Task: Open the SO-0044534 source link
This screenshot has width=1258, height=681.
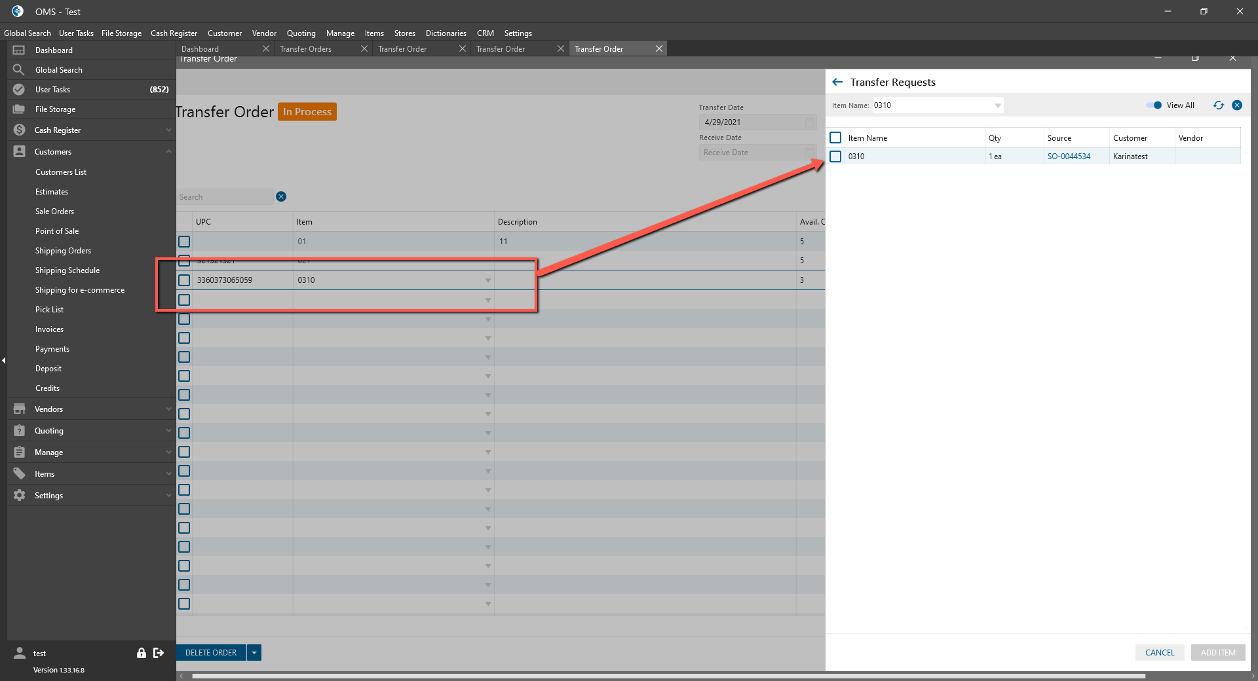Action: click(1069, 156)
